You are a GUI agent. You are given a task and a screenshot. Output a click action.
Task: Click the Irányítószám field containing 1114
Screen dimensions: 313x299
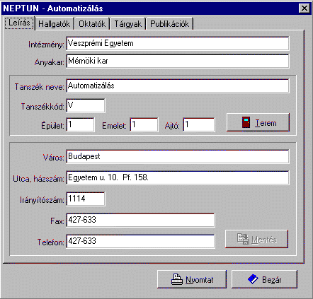click(x=86, y=199)
